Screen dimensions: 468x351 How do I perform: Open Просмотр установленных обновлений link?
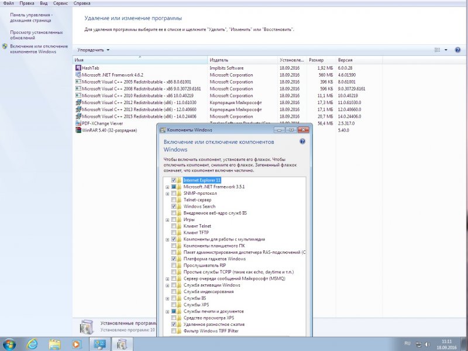coord(36,35)
